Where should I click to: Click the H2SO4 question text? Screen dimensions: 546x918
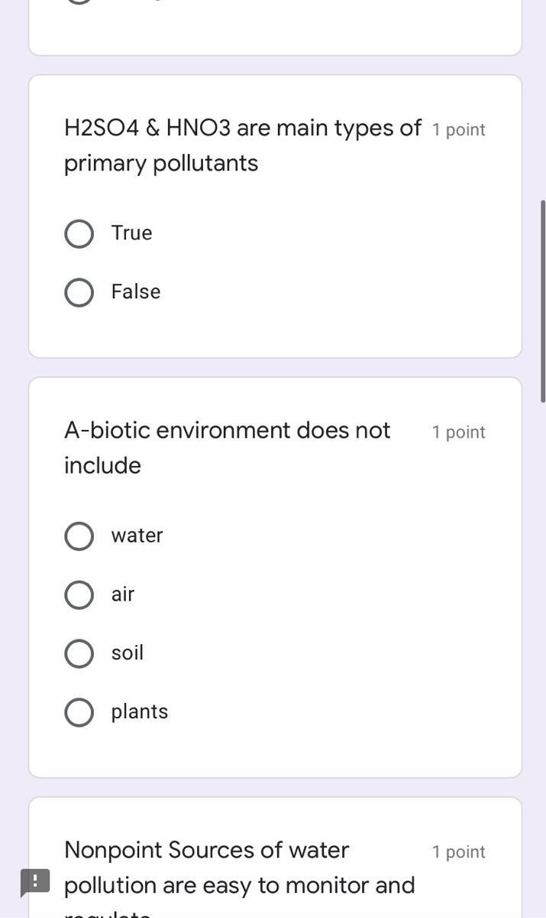click(x=243, y=145)
